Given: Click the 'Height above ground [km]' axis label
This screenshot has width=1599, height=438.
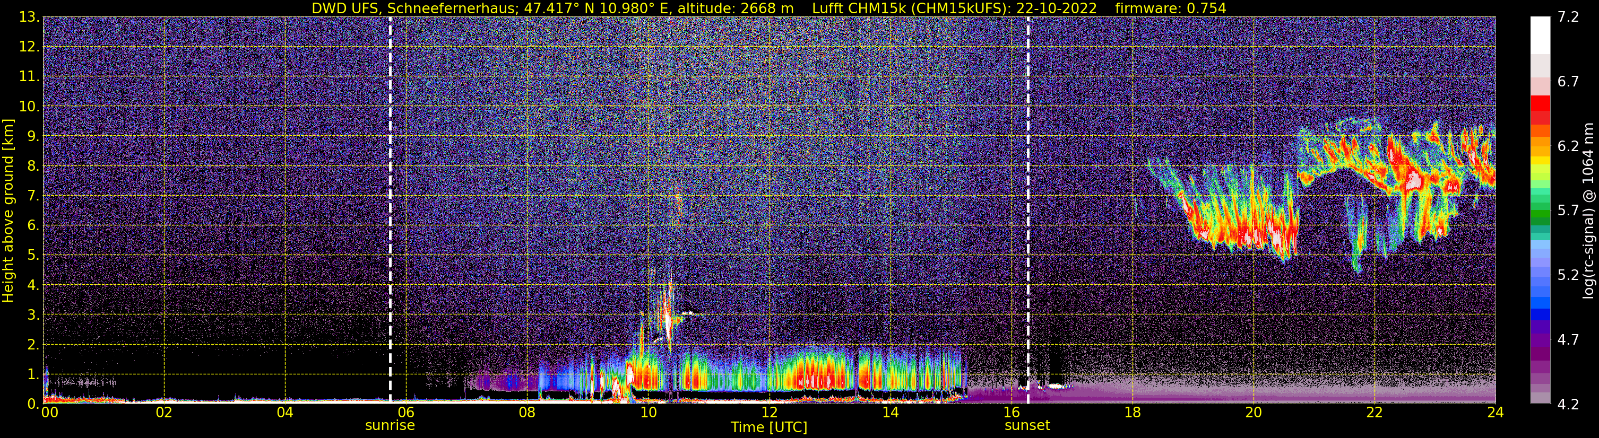Looking at the screenshot, I should 8,211.
